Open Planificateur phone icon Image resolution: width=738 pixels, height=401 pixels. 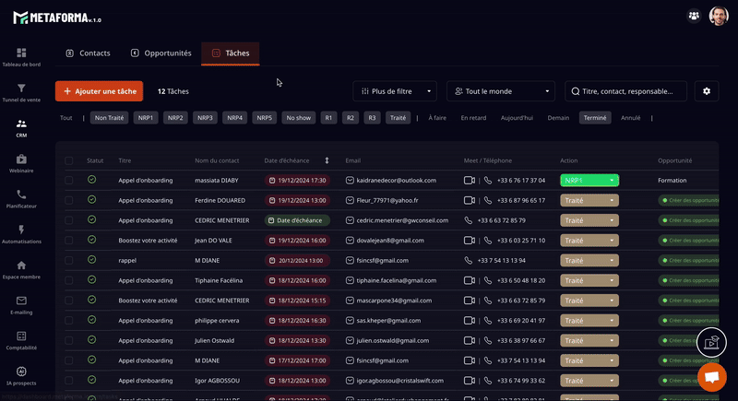21,196
